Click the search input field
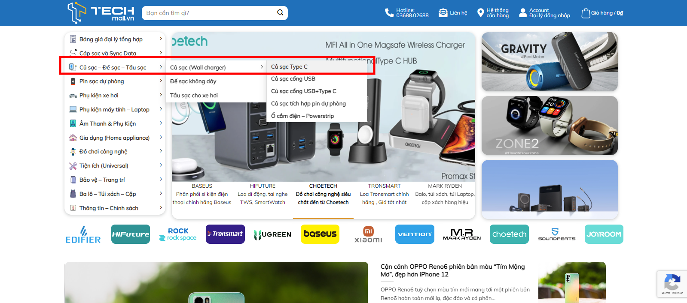The height and width of the screenshot is (303, 687). click(x=208, y=13)
